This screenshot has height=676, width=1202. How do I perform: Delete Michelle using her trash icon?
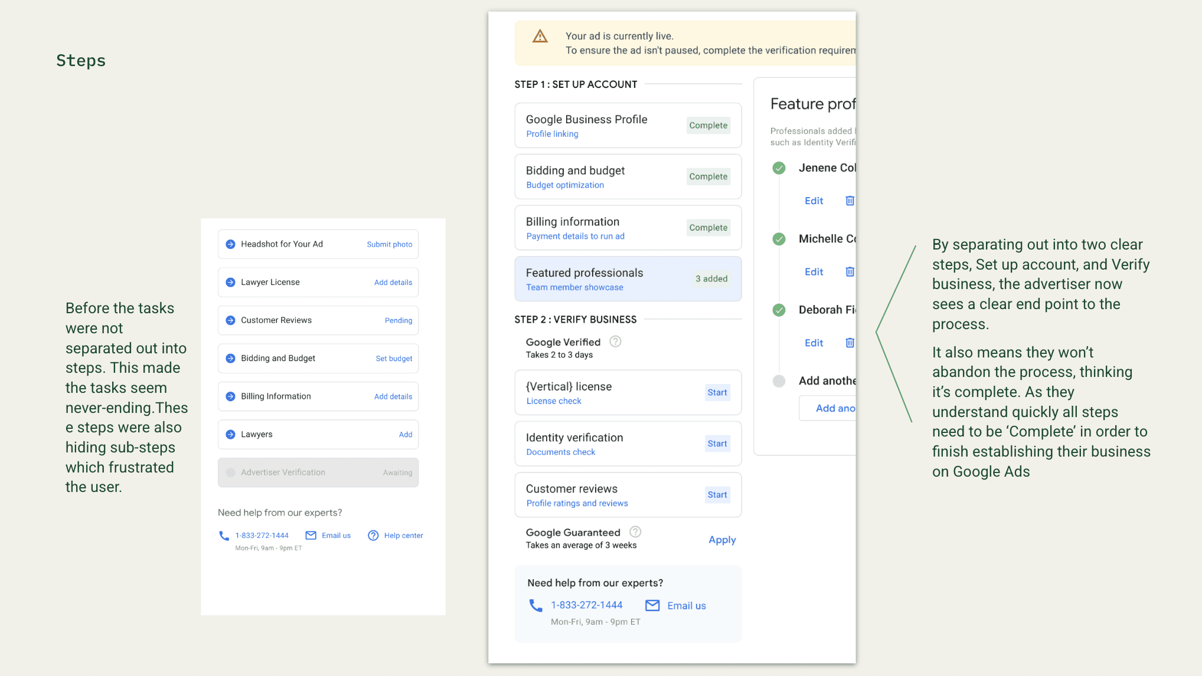pyautogui.click(x=850, y=271)
